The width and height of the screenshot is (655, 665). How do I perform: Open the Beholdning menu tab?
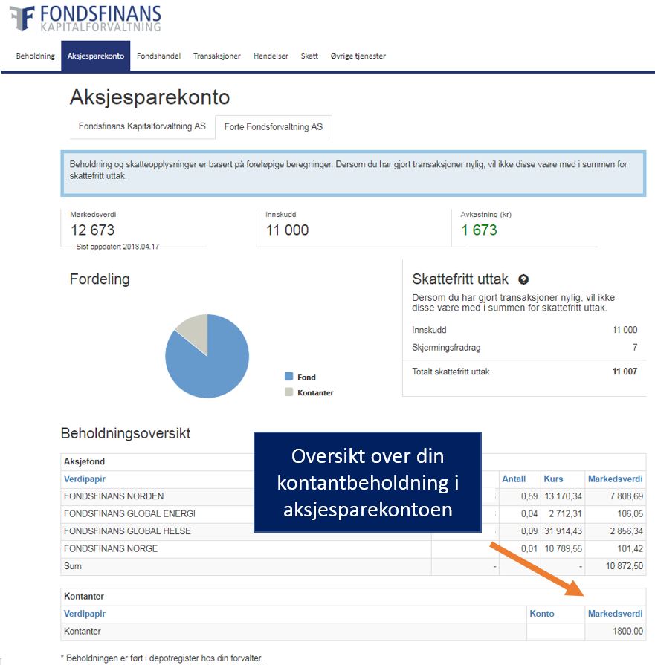tap(35, 56)
